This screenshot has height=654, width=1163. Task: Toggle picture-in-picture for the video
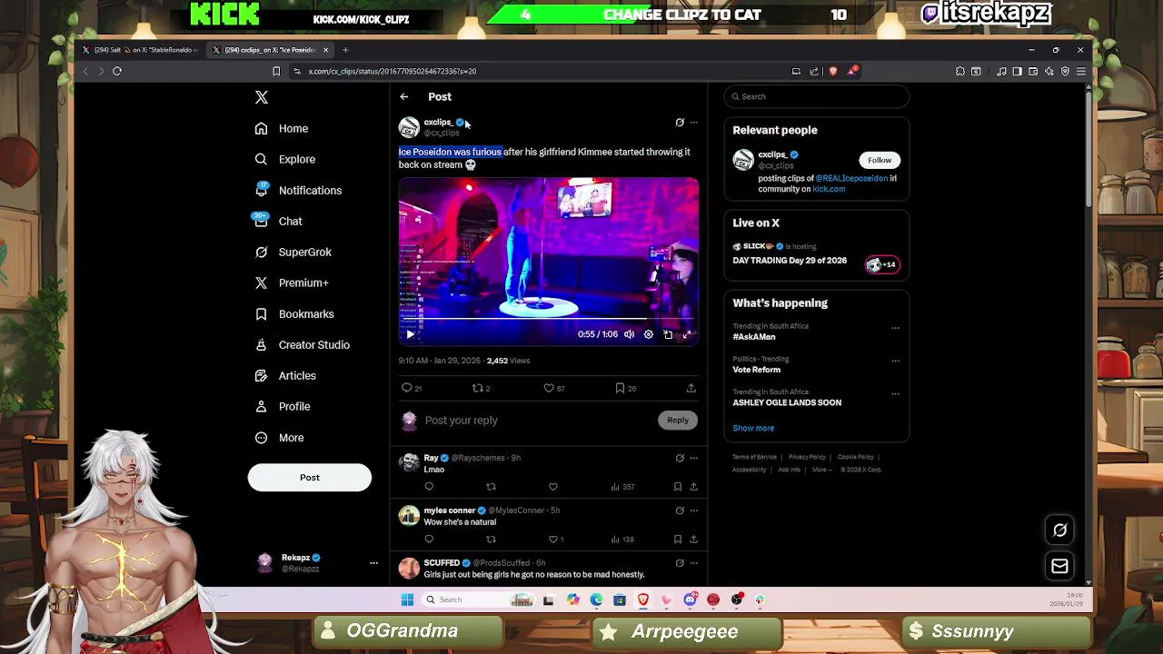pyautogui.click(x=668, y=334)
